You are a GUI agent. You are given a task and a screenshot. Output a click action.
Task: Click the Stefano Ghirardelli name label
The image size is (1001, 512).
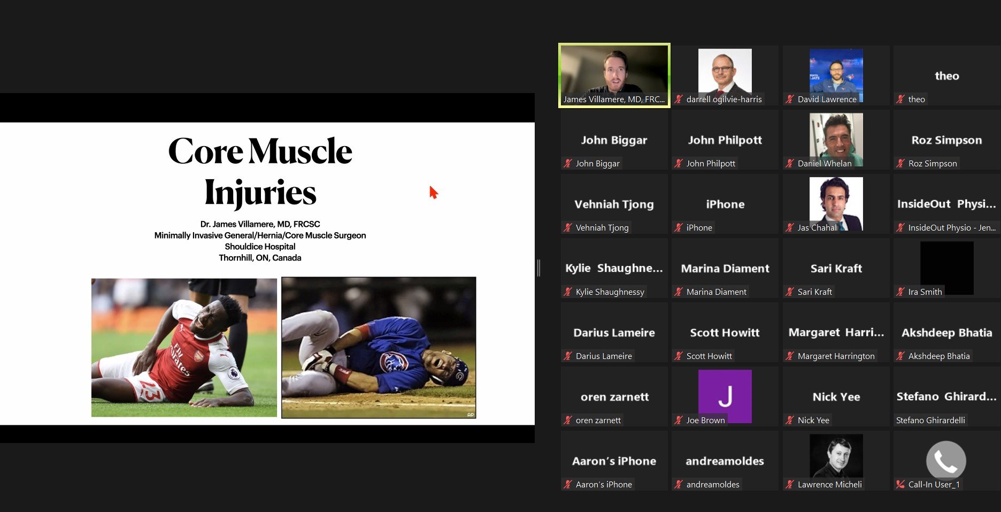point(930,420)
